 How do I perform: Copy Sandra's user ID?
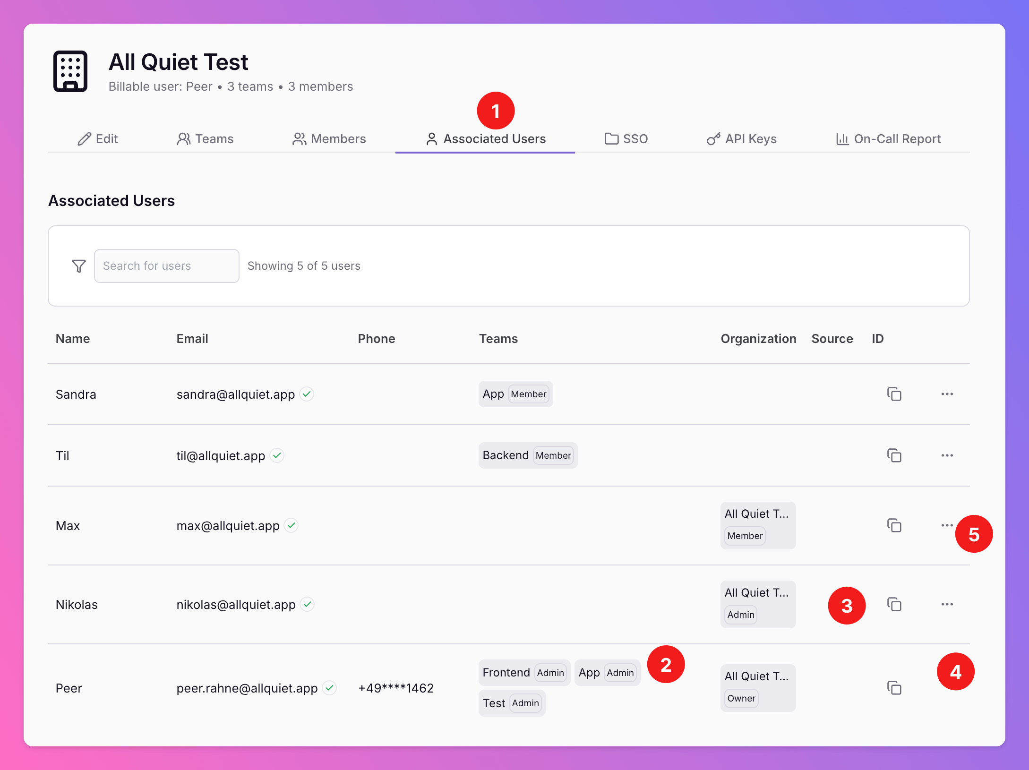coord(894,394)
